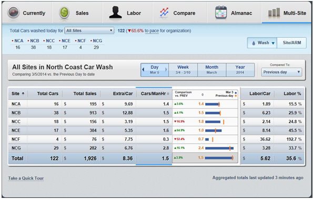Click the Total Sales column header
Image resolution: width=313 pixels, height=199 pixels.
pos(85,94)
